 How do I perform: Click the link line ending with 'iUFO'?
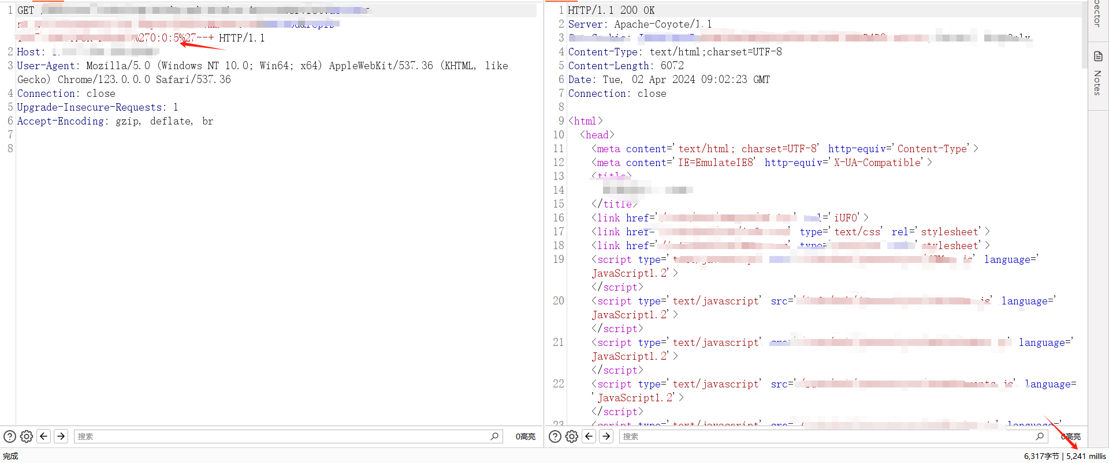pyautogui.click(x=730, y=218)
